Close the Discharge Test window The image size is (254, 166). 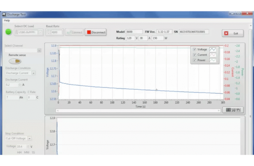[247, 14]
